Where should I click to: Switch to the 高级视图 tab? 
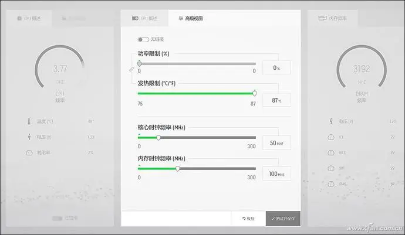point(191,18)
